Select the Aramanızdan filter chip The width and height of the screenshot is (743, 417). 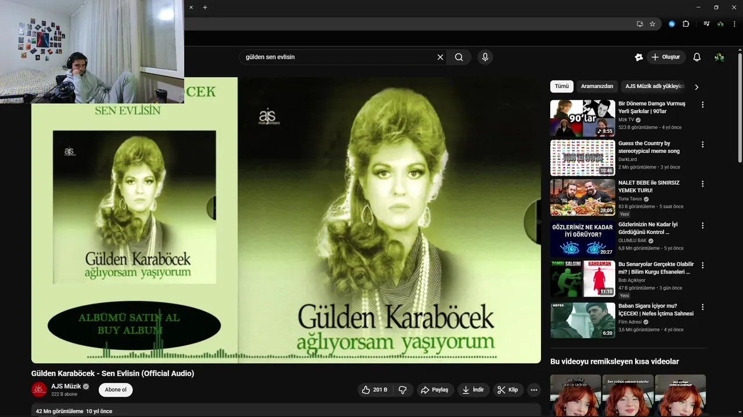[x=597, y=86]
